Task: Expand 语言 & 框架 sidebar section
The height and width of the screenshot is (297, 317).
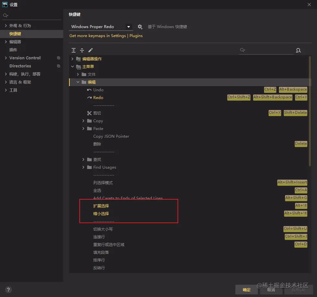Action: 6,82
